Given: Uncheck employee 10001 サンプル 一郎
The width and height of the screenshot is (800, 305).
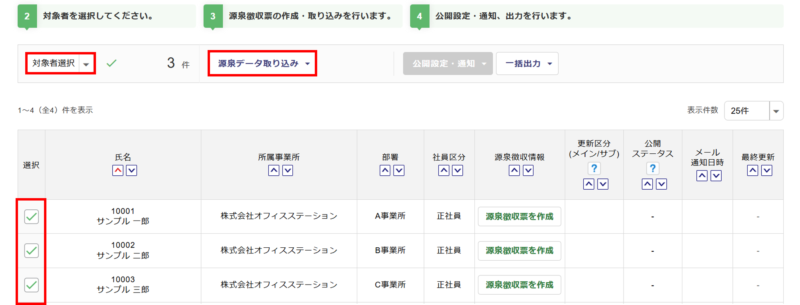Looking at the screenshot, I should [31, 217].
